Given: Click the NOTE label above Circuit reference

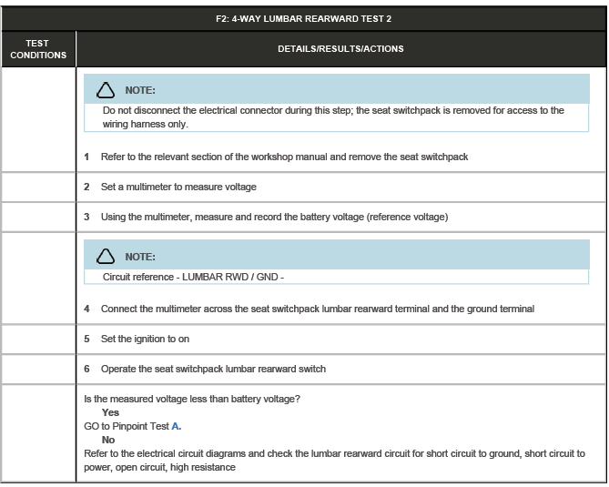Looking at the screenshot, I should tap(140, 257).
